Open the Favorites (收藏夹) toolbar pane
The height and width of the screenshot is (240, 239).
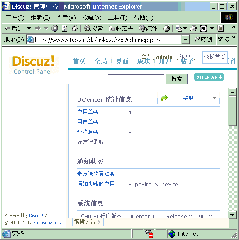(121, 28)
